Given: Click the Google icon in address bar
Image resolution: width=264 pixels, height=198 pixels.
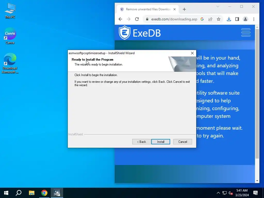Looking at the screenshot, I should [x=202, y=19].
